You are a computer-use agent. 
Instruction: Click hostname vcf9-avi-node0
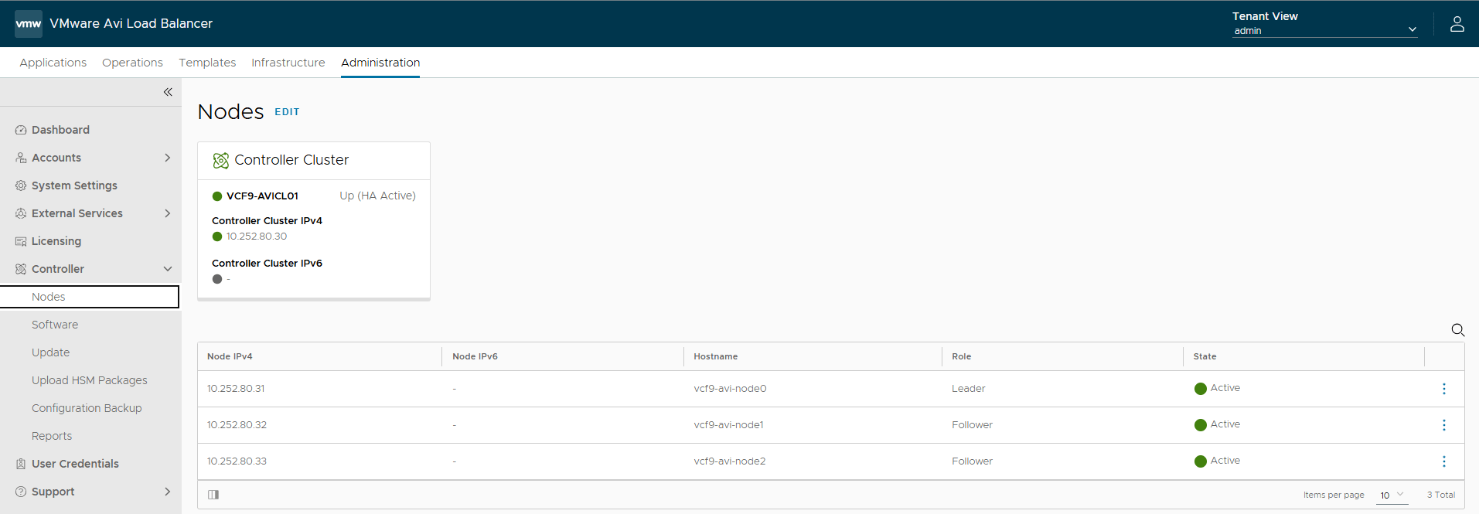coord(730,389)
